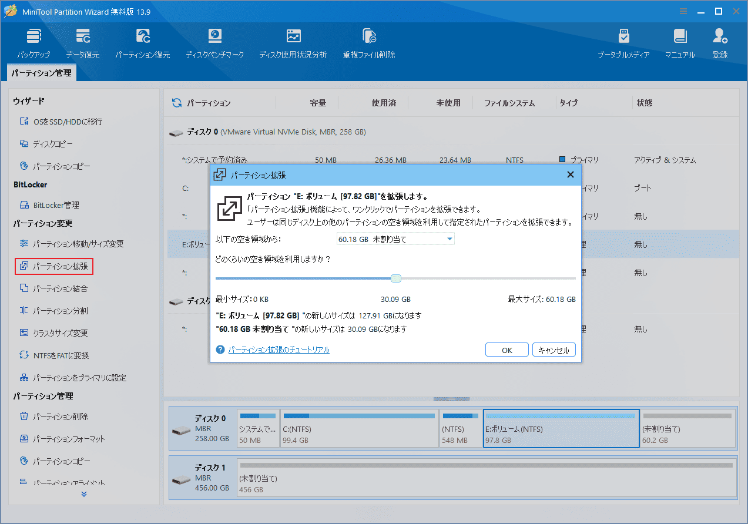Open the 以下の空き領域から dropdown

click(x=395, y=239)
